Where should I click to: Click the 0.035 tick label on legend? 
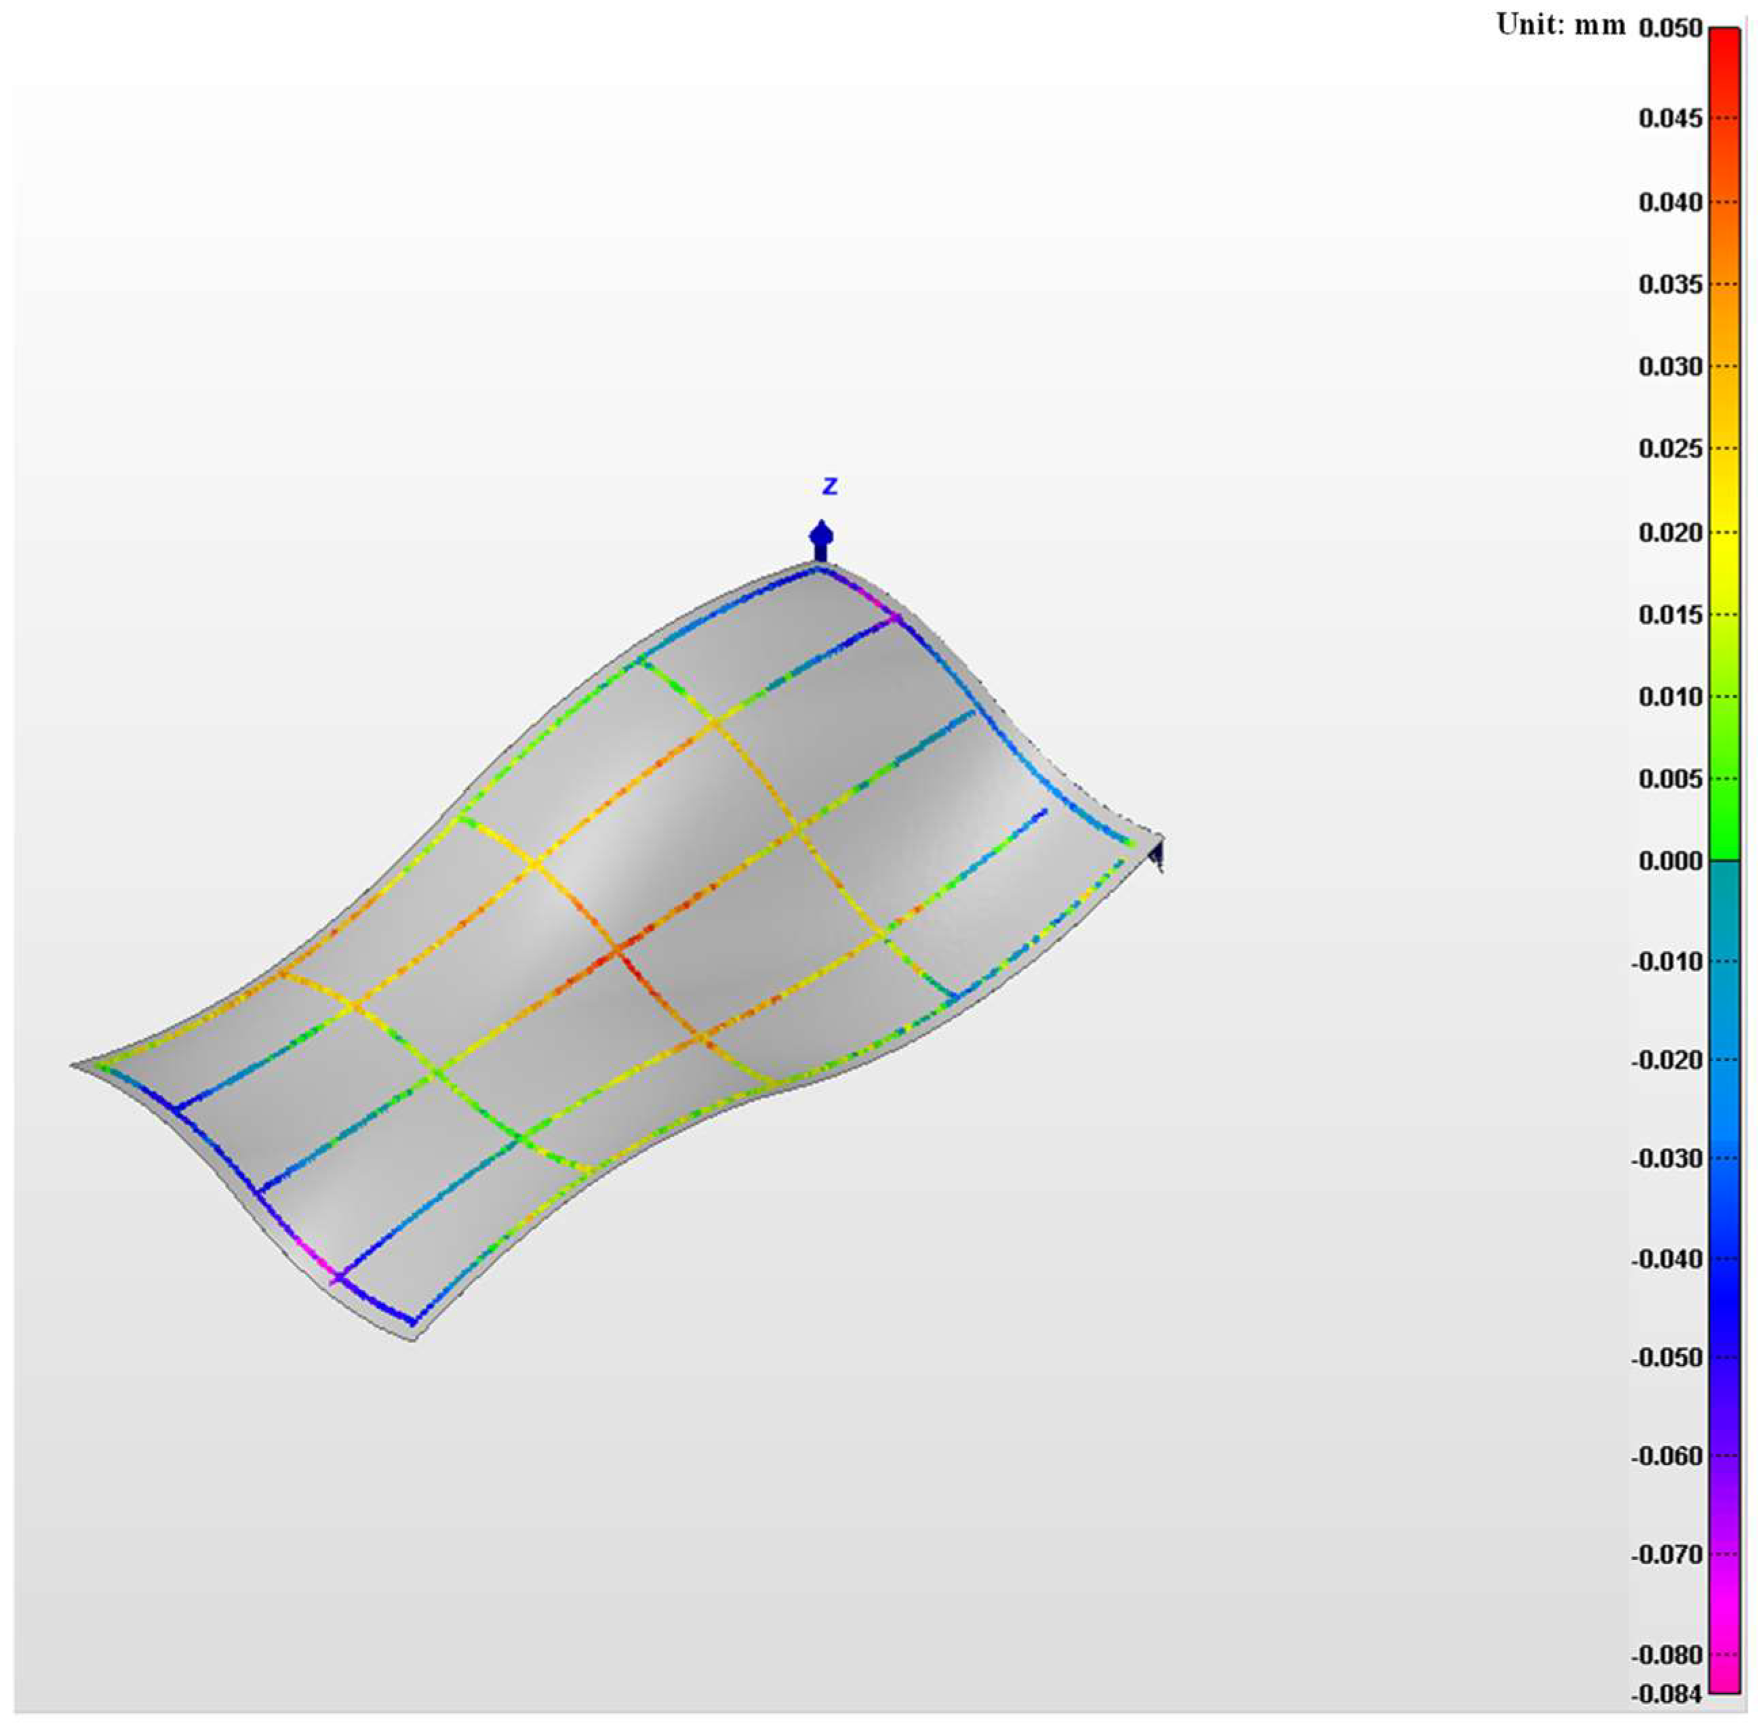[1670, 285]
